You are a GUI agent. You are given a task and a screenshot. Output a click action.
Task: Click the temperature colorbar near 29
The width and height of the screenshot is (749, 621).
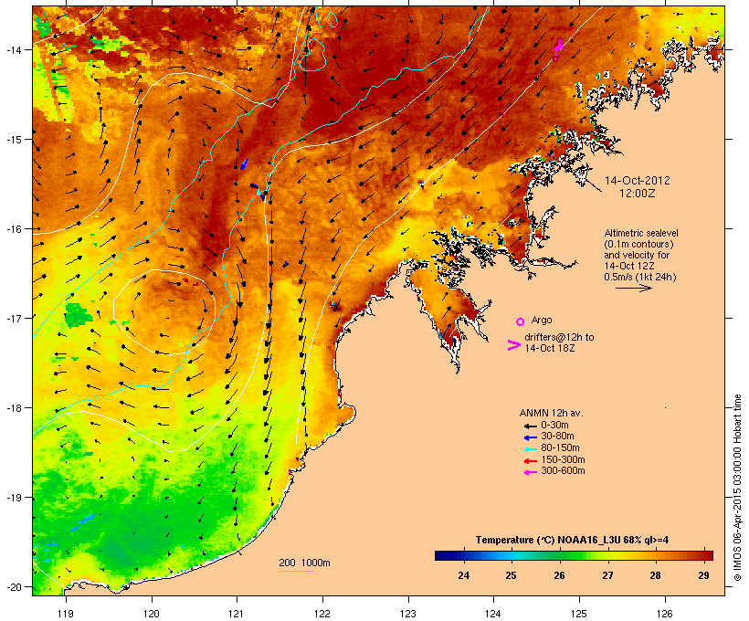pos(703,555)
